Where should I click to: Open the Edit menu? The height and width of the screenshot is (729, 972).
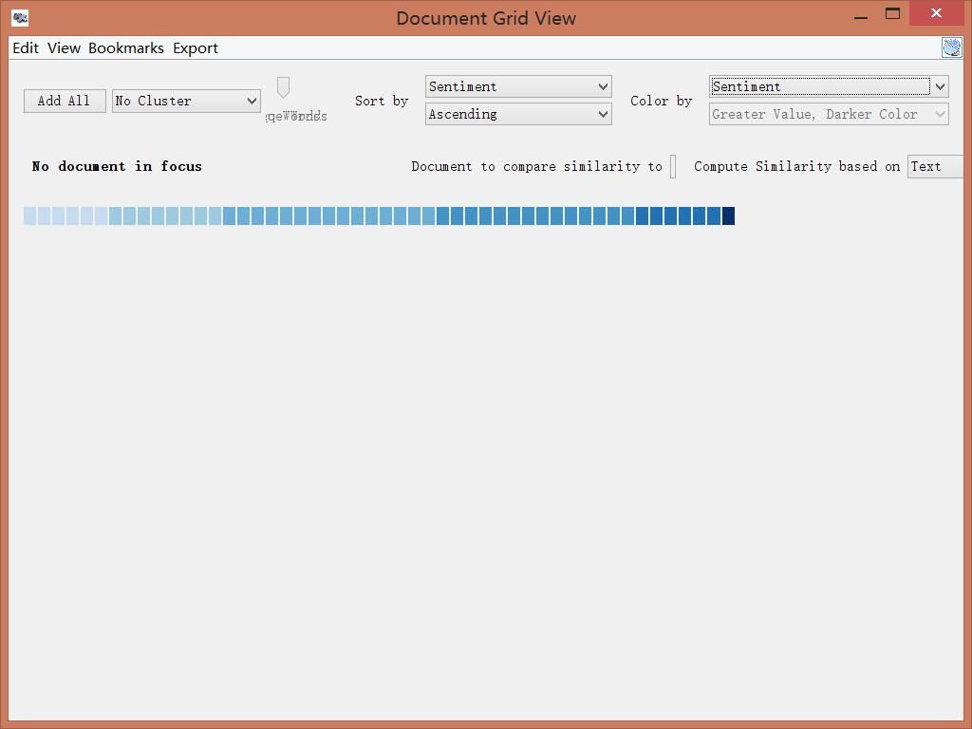tap(26, 48)
